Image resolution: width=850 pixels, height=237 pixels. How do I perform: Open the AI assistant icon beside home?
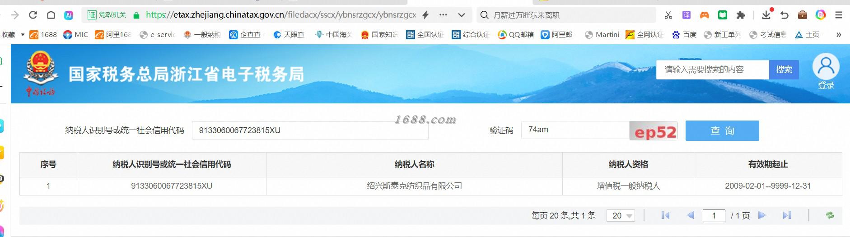(68, 15)
